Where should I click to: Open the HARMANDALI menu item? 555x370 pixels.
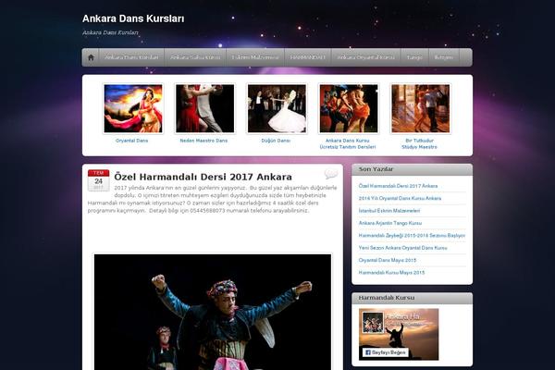coord(308,57)
